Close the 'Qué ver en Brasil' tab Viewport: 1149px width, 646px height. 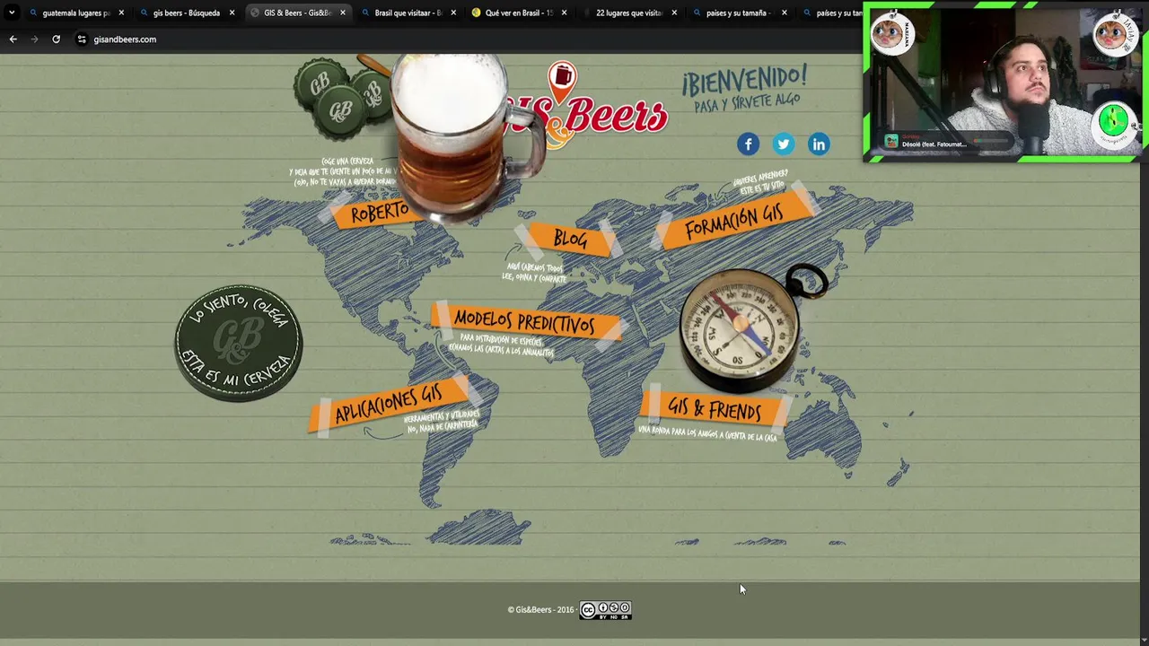(x=564, y=13)
